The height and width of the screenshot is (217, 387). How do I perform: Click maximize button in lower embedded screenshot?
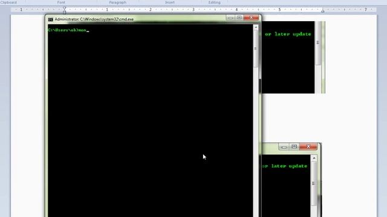point(294,146)
